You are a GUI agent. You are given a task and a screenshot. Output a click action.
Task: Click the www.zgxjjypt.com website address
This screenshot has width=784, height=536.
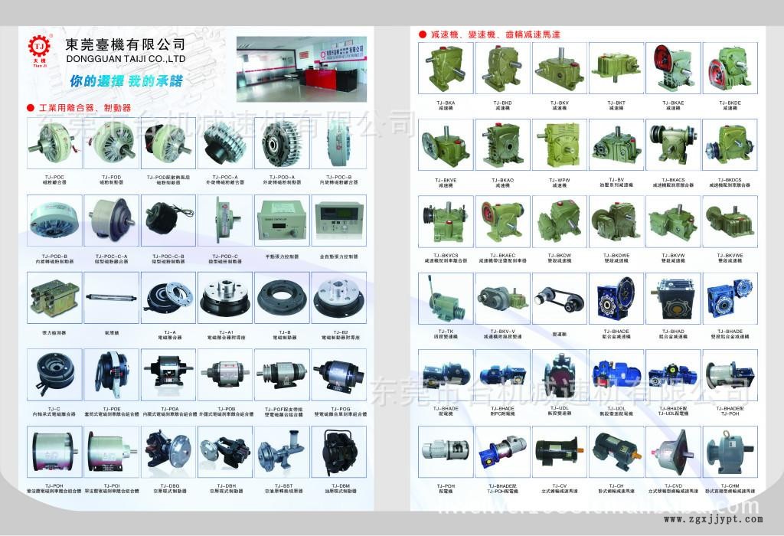(x=714, y=519)
